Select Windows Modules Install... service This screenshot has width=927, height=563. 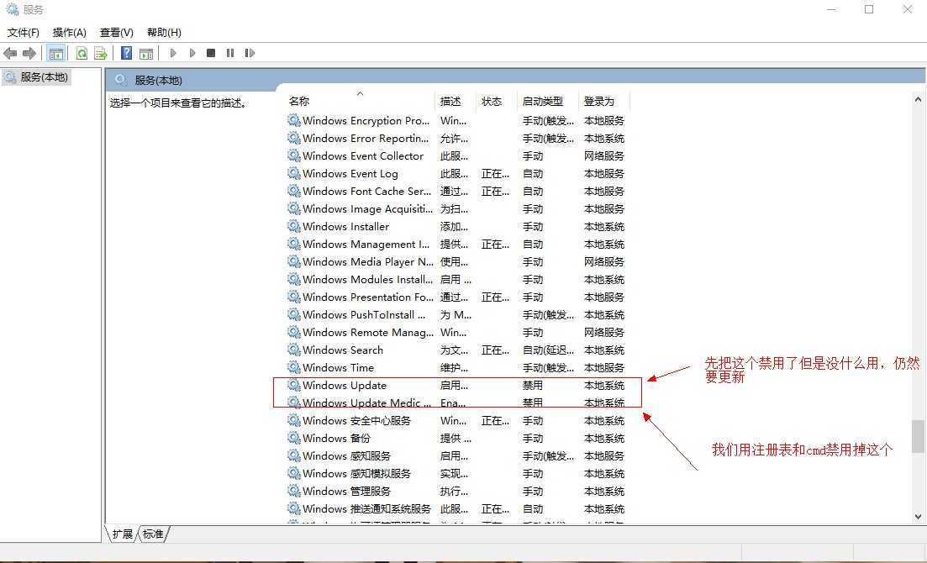tap(456, 280)
